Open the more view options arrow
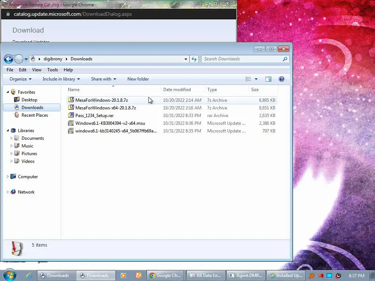375x281 pixels. pyautogui.click(x=256, y=79)
